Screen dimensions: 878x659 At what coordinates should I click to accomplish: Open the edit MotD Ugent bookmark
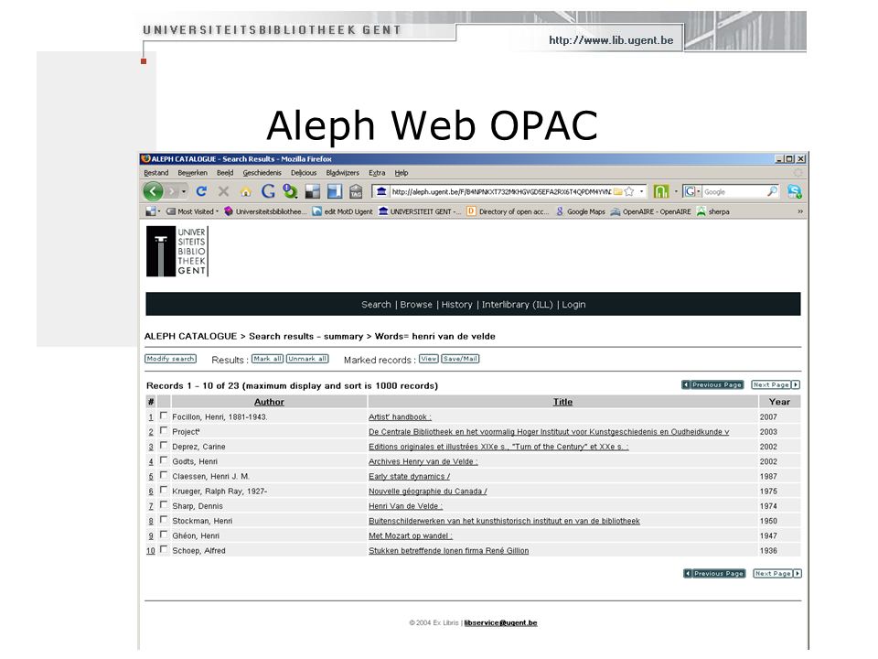343,211
